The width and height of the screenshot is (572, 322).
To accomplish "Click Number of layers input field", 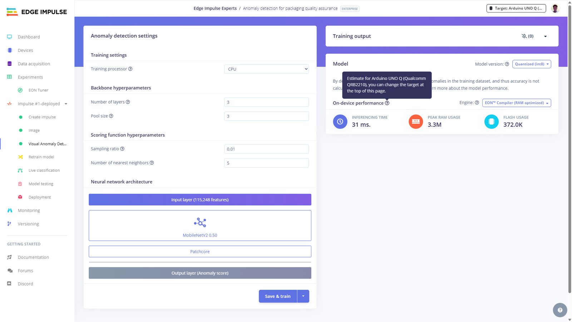I will (x=266, y=102).
